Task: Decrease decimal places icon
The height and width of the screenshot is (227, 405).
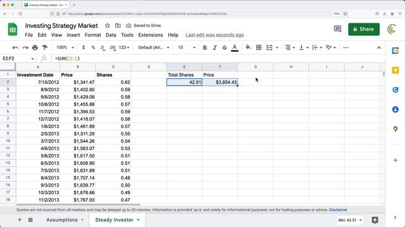Action: [103, 48]
